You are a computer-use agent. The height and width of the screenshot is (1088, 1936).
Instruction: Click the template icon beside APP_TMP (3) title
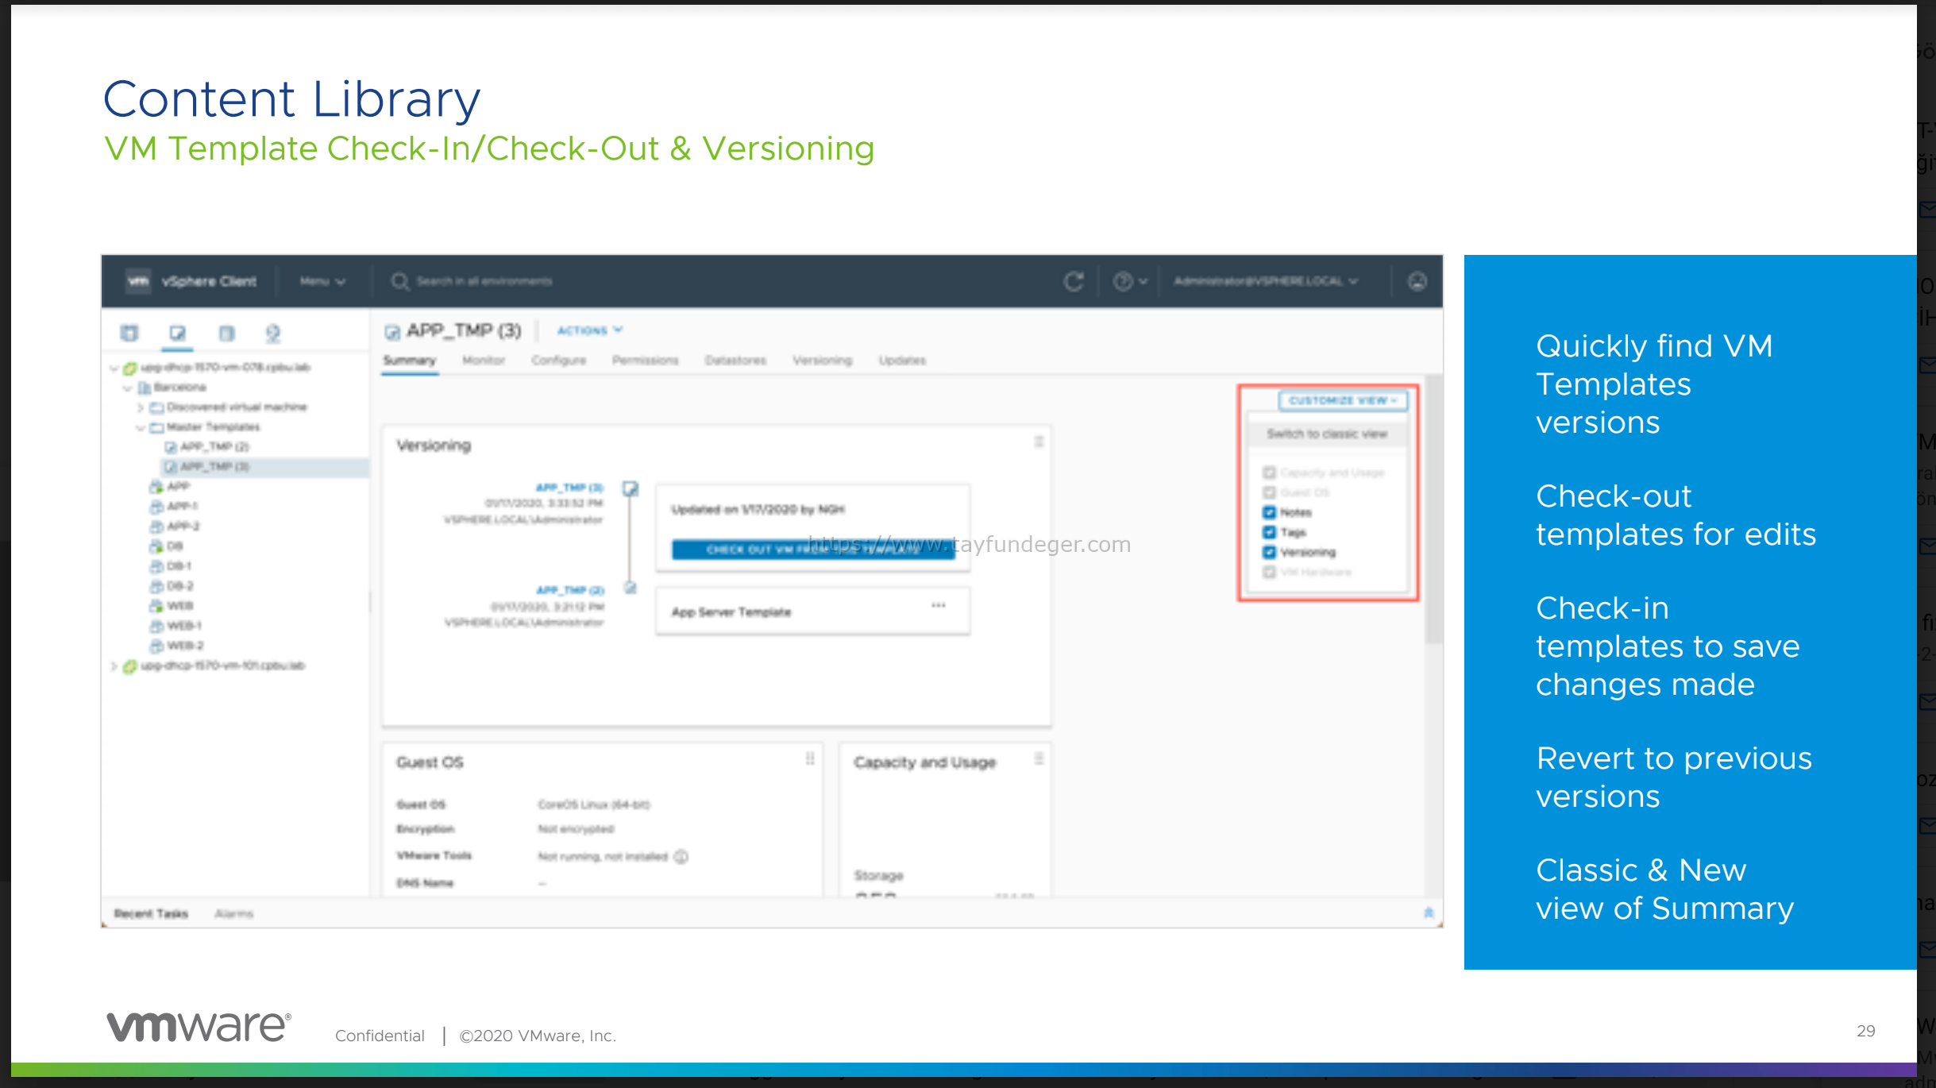392,331
